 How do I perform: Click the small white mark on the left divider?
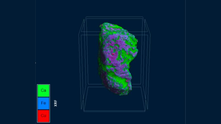pos(35,63)
